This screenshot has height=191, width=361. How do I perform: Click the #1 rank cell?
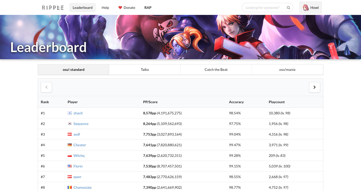pyautogui.click(x=43, y=113)
